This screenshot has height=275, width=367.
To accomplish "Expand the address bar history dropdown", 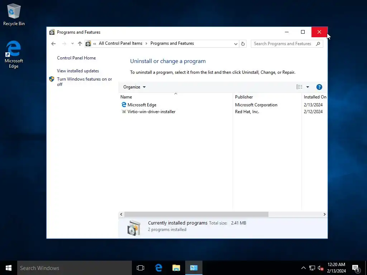I will coord(236,44).
